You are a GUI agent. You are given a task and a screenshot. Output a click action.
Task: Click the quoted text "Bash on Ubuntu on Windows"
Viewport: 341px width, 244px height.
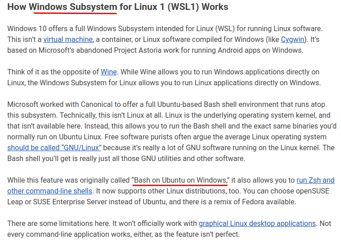point(180,180)
